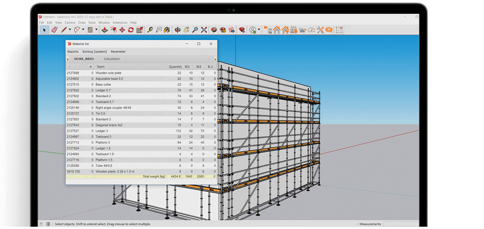Click Sorting [system] in Material list
This screenshot has height=229, width=484.
click(x=94, y=52)
